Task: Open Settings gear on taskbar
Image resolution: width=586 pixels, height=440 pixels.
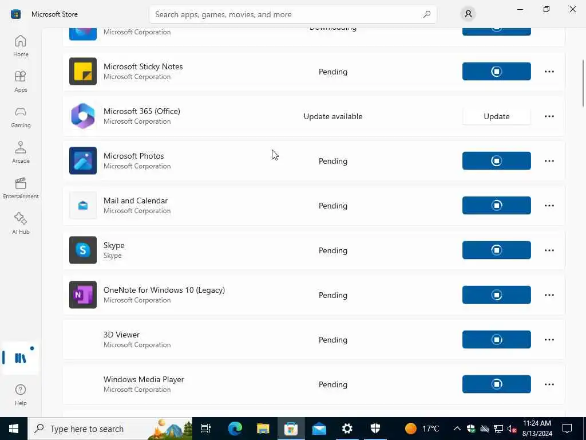Action: pos(347,429)
